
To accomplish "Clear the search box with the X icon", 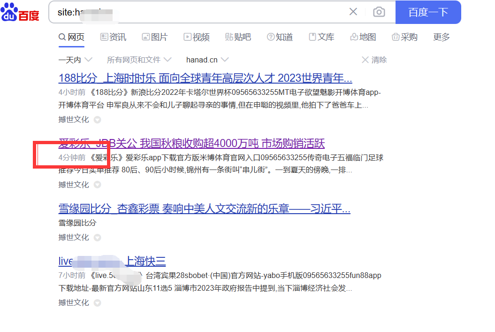I will [x=353, y=12].
